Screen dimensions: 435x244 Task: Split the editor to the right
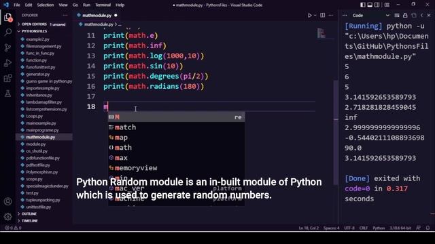322,16
